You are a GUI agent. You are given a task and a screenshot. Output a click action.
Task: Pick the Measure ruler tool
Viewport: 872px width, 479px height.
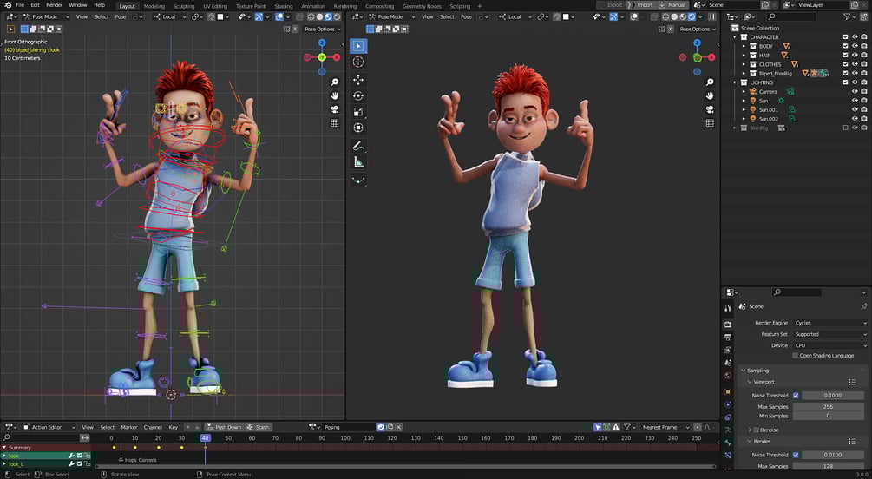coord(358,162)
